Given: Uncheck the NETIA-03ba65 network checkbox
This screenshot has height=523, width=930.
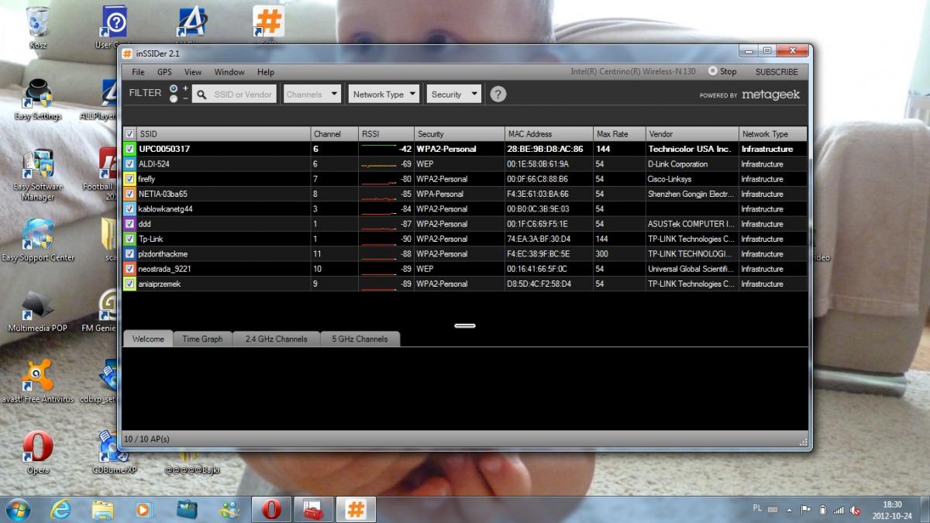Looking at the screenshot, I should pyautogui.click(x=130, y=194).
